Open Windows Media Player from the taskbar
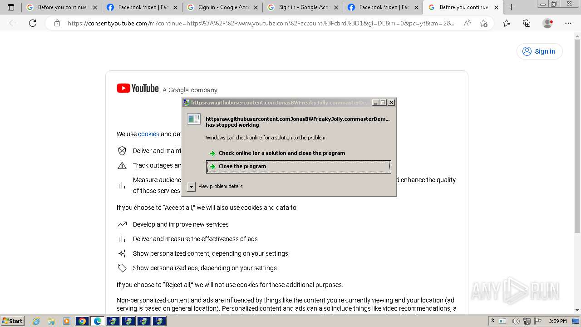 tap(67, 321)
